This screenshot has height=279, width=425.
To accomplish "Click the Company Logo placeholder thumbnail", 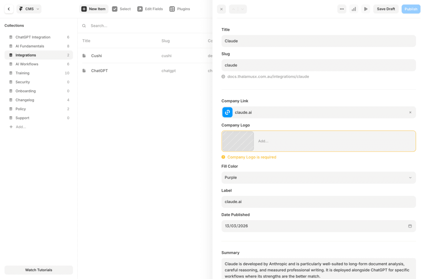I will (x=238, y=141).
